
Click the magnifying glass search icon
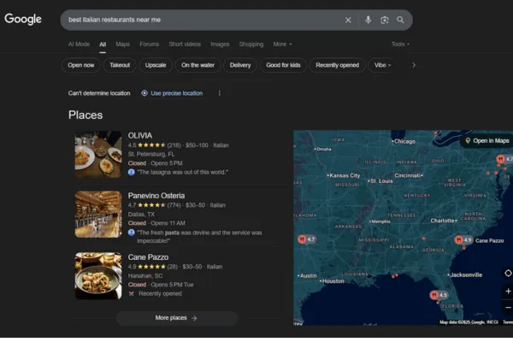click(x=400, y=20)
